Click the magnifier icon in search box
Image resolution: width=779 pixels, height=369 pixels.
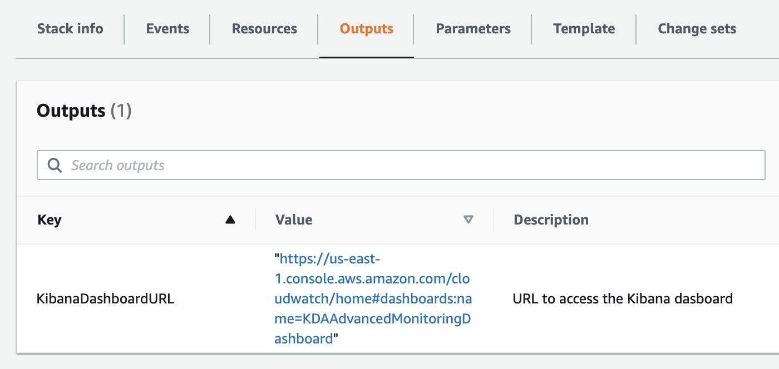55,166
